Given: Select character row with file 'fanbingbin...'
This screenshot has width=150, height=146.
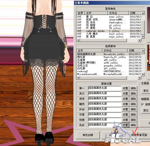Looking at the screenshot, I should click(x=109, y=22).
